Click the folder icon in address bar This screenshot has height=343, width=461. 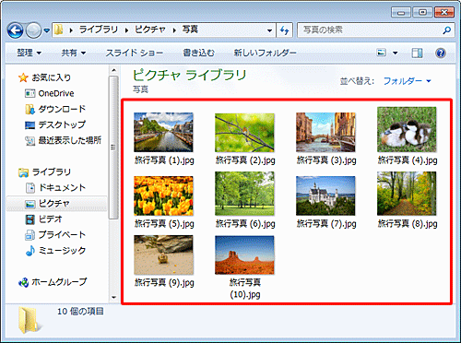(58, 30)
